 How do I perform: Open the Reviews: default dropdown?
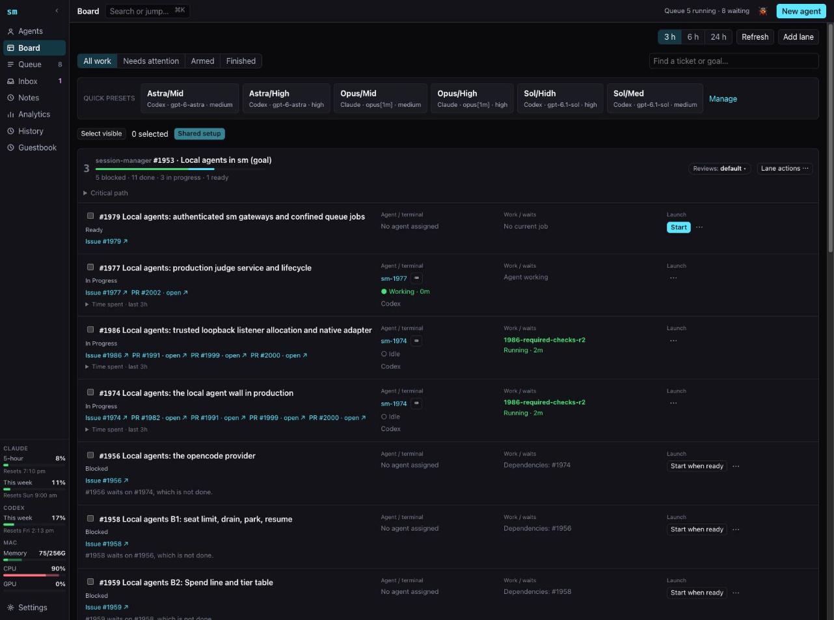(x=720, y=169)
